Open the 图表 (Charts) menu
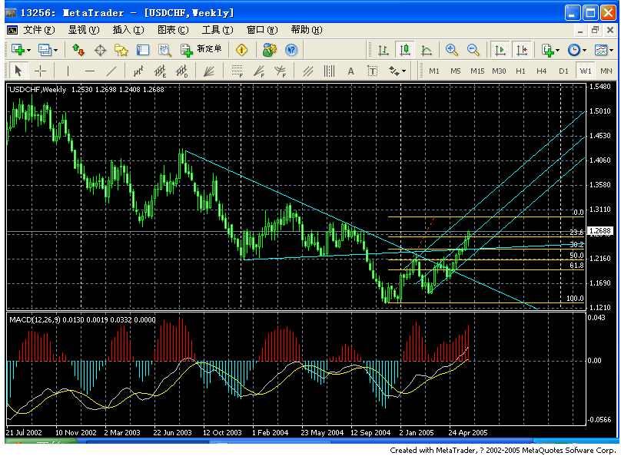This screenshot has height=456, width=621. [172, 30]
